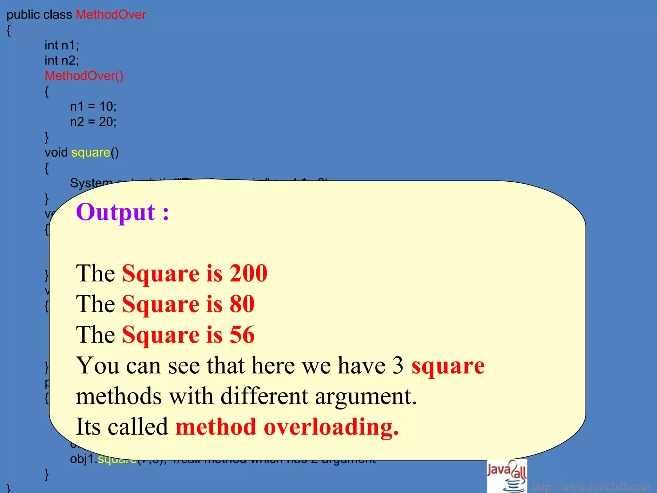
Task: Select 'The Square is 200' line
Action: [x=172, y=273]
